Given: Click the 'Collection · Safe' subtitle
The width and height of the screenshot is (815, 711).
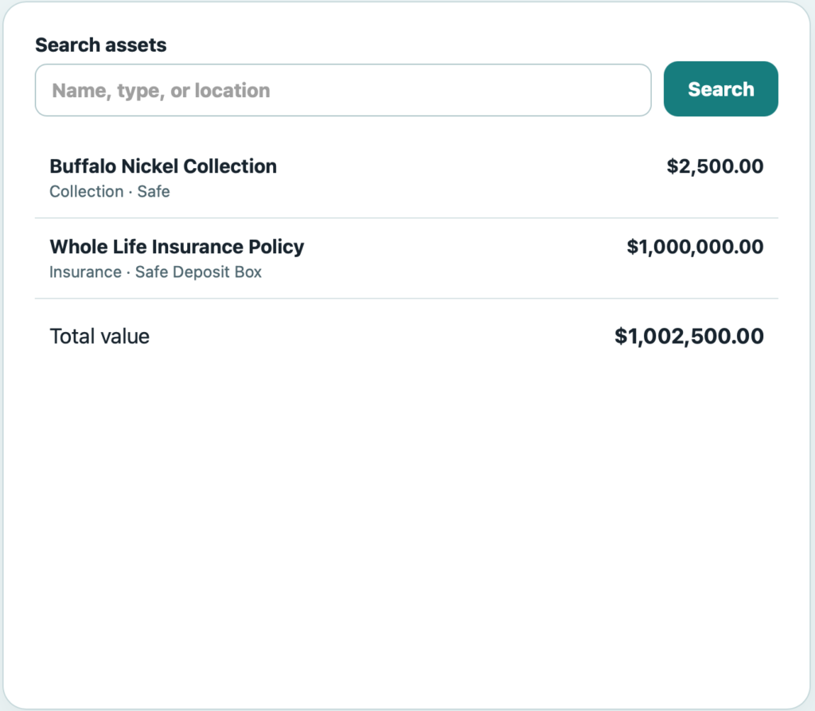Looking at the screenshot, I should click(x=110, y=191).
